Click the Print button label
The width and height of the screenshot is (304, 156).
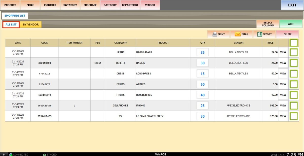(x=221, y=34)
